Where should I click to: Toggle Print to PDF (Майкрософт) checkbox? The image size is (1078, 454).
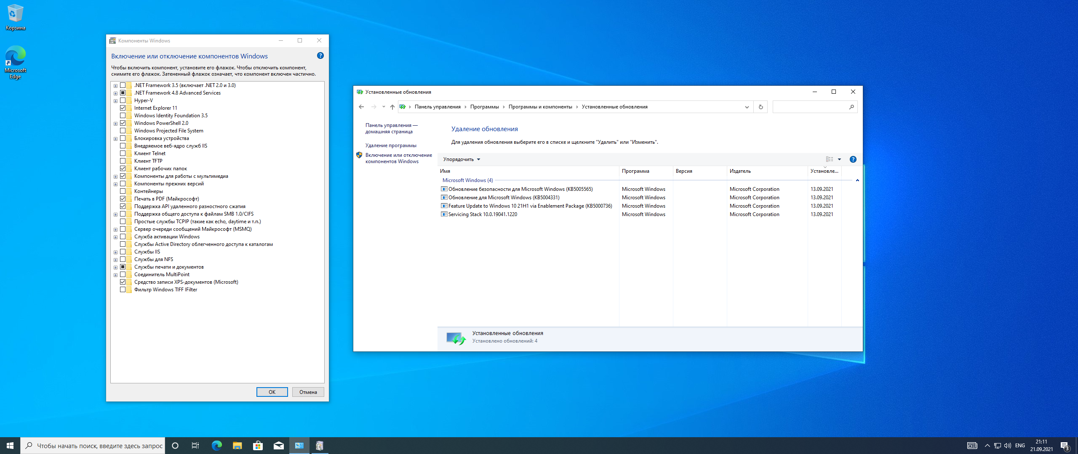click(123, 199)
